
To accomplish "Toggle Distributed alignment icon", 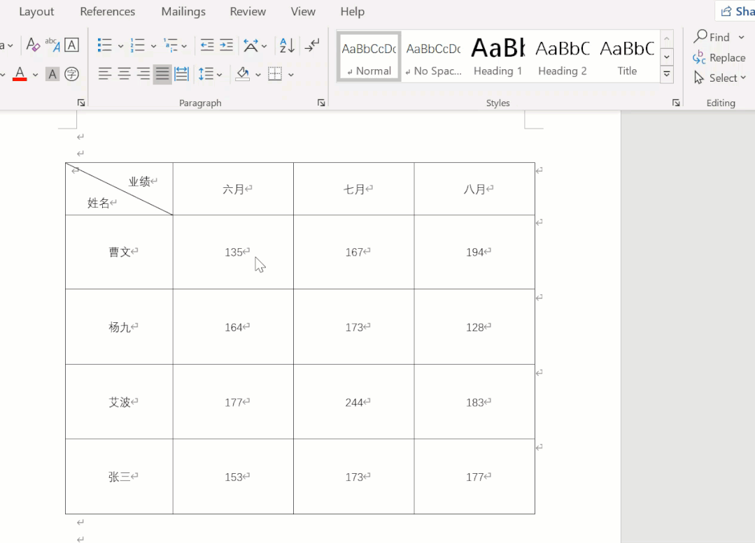I will (x=181, y=74).
